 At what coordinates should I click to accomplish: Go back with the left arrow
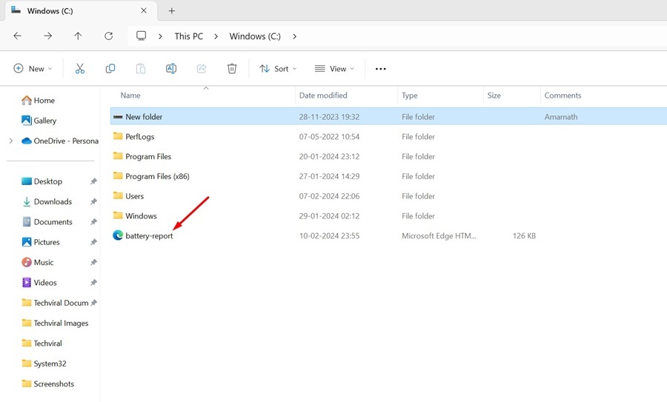(18, 36)
